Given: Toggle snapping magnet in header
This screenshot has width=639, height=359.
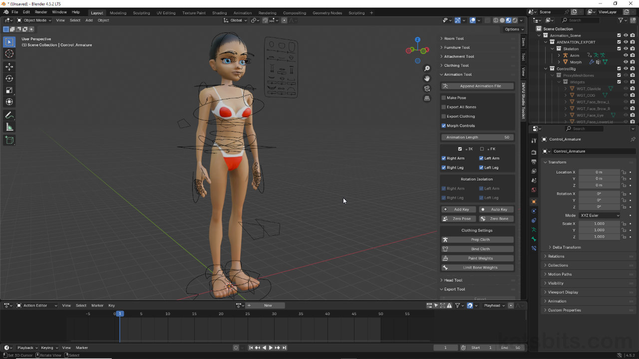Looking at the screenshot, I should (266, 20).
